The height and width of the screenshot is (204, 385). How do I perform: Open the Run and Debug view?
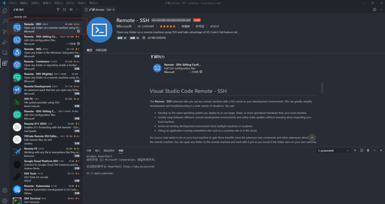4,42
